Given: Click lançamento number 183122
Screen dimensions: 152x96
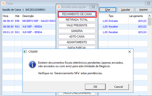Looking at the screenshot, I should click(x=142, y=21).
